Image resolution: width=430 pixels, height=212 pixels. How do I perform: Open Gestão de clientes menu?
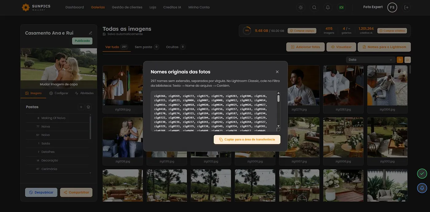point(127,7)
